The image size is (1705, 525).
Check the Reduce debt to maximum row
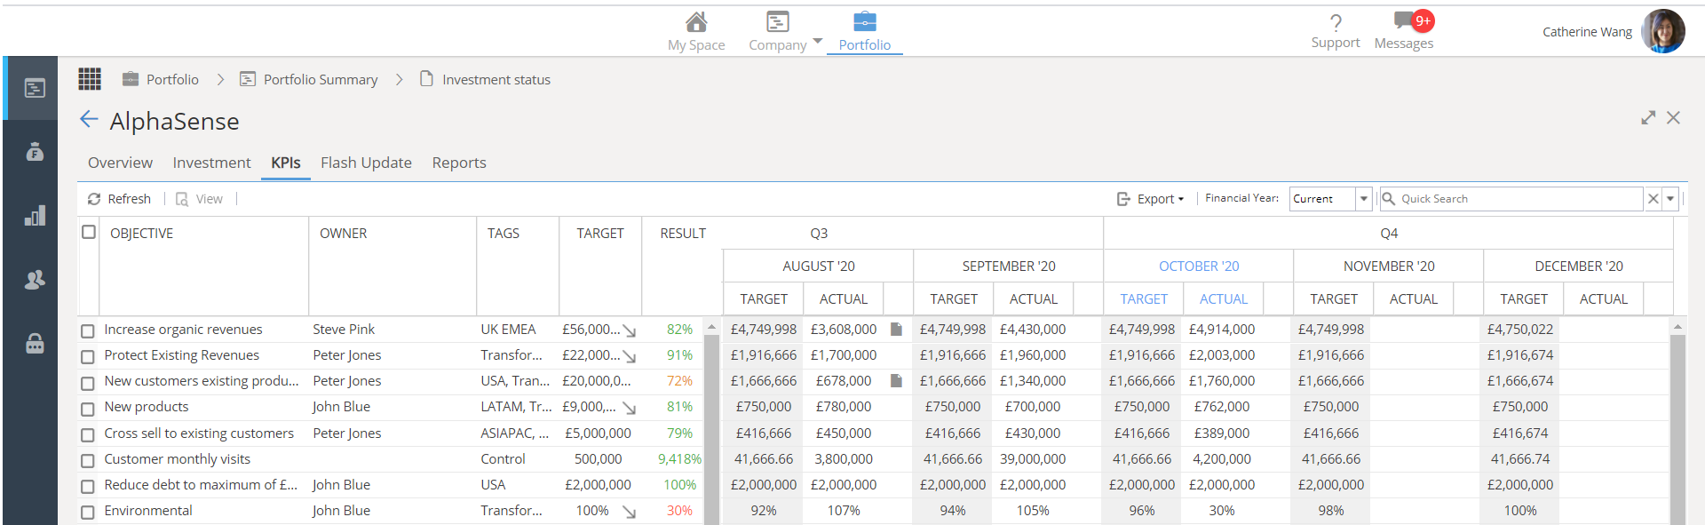click(x=87, y=486)
